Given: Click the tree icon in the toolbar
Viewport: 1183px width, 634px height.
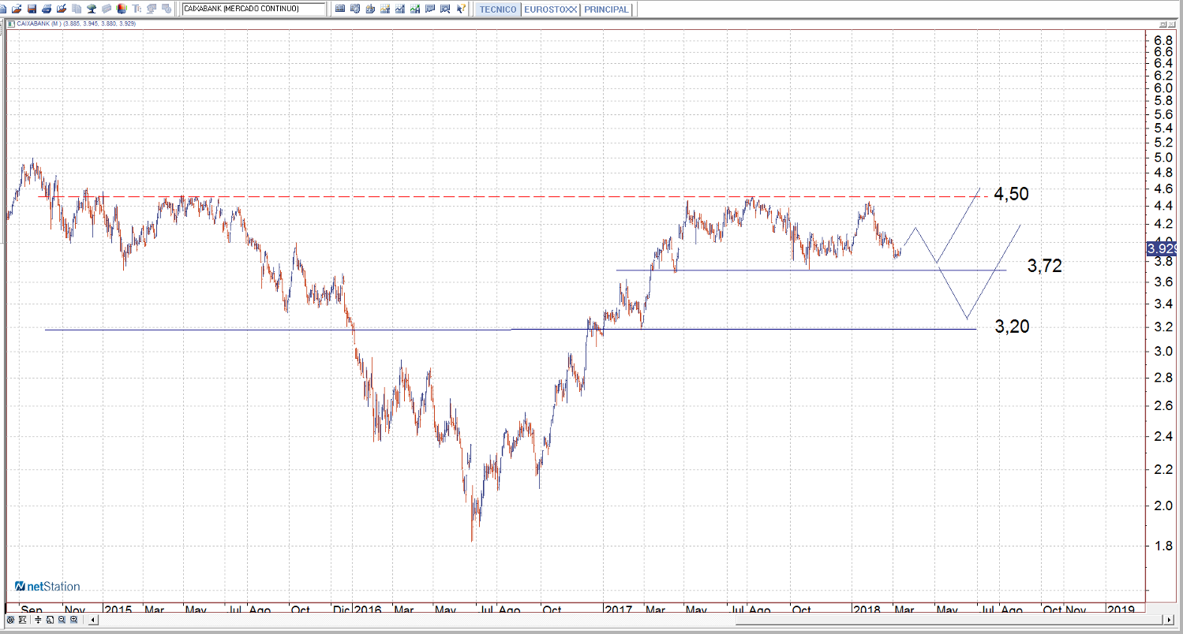Looking at the screenshot, I should [92, 9].
